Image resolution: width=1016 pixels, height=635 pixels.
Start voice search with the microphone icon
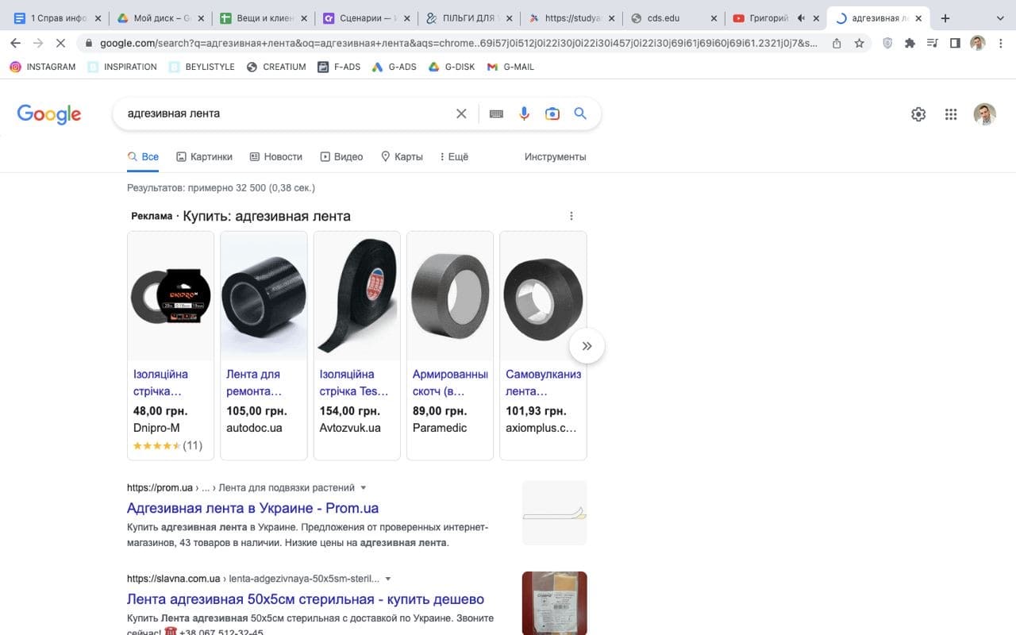tap(524, 114)
